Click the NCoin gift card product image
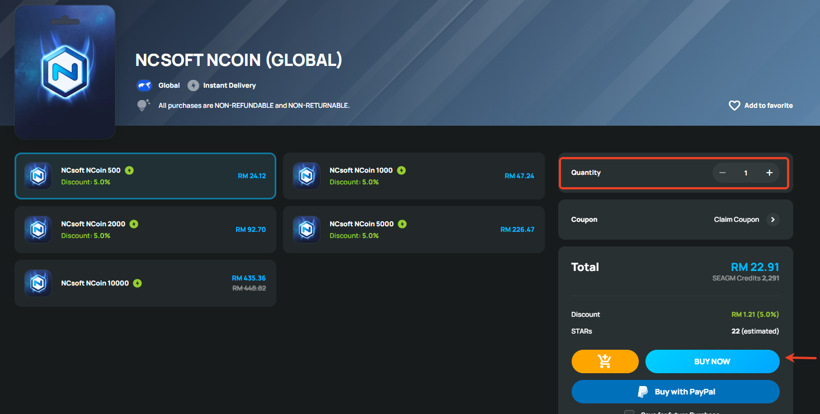This screenshot has height=414, width=820. [x=65, y=72]
